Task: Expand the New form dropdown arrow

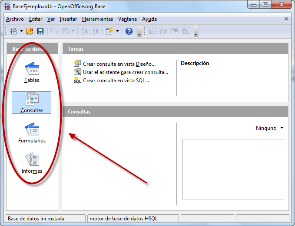Action: click(x=117, y=31)
